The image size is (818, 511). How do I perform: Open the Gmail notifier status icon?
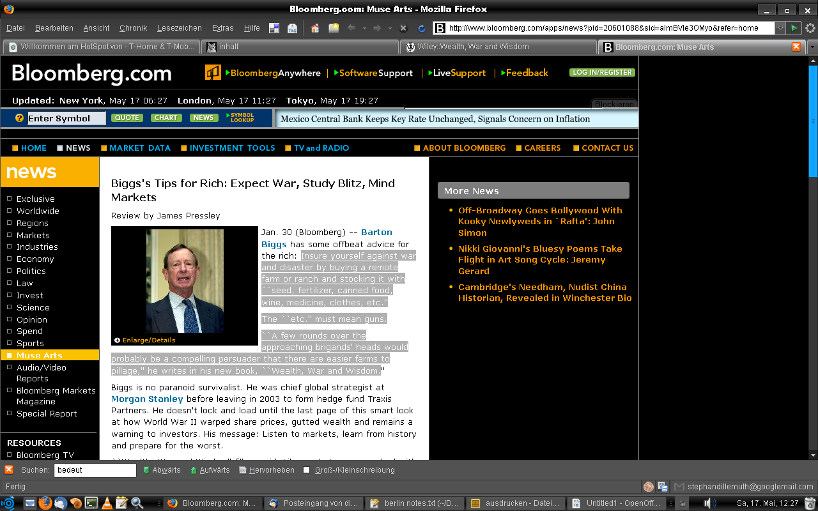[679, 487]
